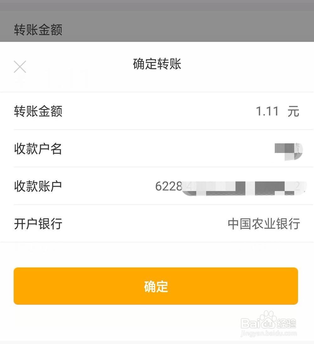Tap the blurred portion of the account number
The width and height of the screenshot is (314, 344).
pos(242,188)
